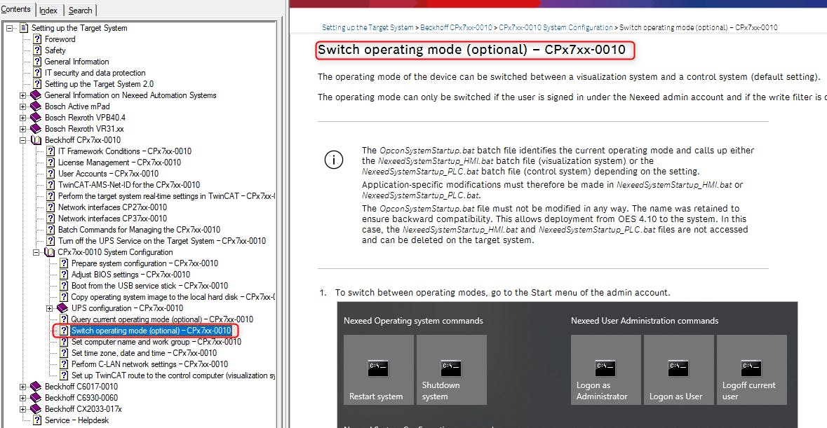The height and width of the screenshot is (428, 827).
Task: Click the Shutdown system command tile
Action: [x=451, y=370]
